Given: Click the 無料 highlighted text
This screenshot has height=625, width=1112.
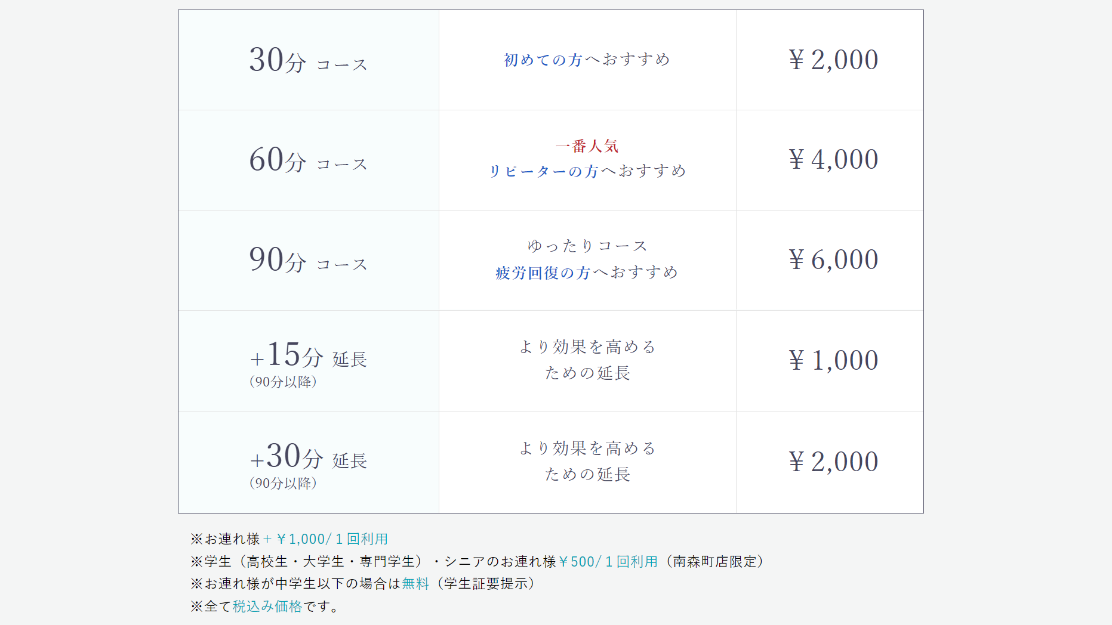Looking at the screenshot, I should tap(415, 584).
